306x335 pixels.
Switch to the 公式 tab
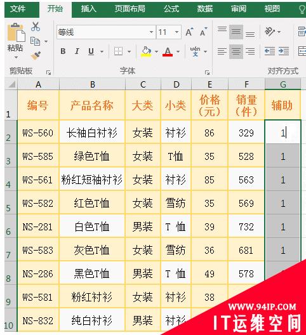[171, 9]
